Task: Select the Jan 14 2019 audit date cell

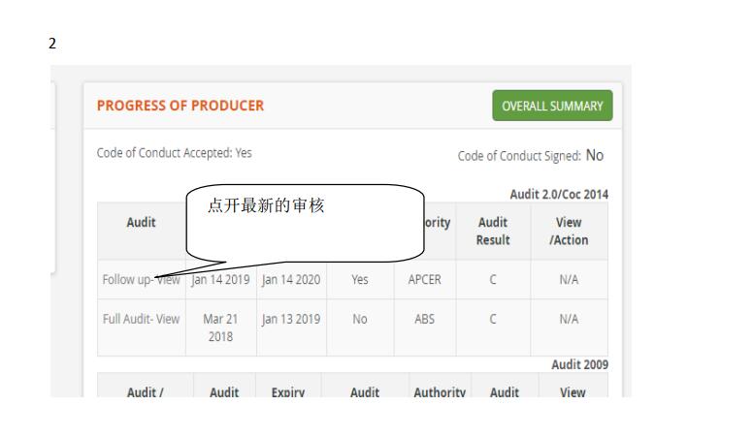Action: click(x=221, y=280)
